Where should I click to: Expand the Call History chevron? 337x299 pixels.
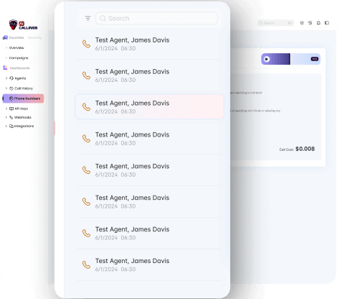[x=6, y=88]
